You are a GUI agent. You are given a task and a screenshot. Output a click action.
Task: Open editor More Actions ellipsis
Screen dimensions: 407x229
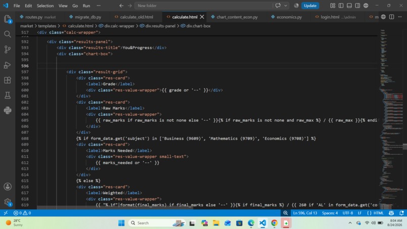[400, 17]
